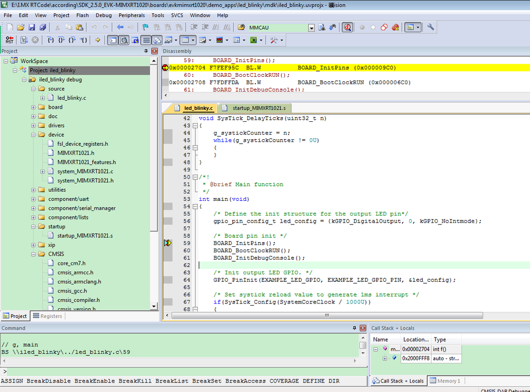Click the Configuration wrench icon
Screen dimensions: 530x392
pos(430,28)
